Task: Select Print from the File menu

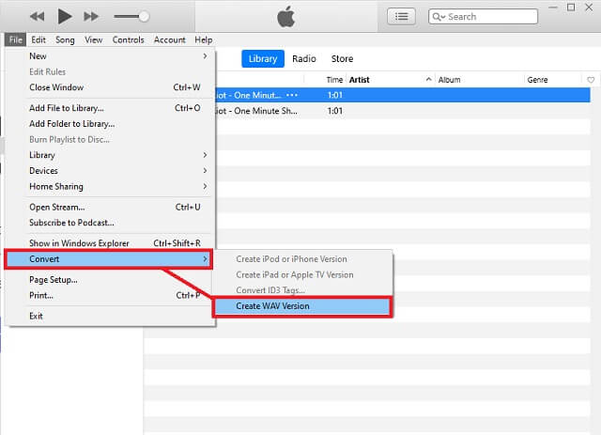Action: tap(111, 295)
